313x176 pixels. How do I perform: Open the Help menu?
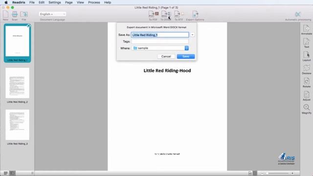pos(108,2)
